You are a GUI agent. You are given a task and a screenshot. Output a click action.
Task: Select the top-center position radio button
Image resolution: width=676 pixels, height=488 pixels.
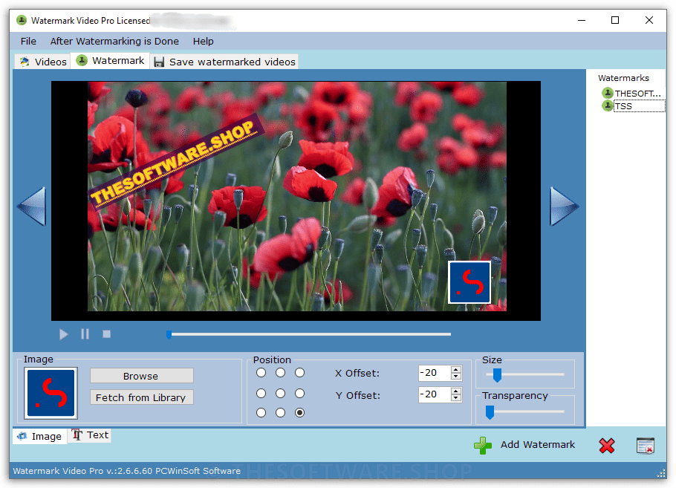tap(280, 373)
